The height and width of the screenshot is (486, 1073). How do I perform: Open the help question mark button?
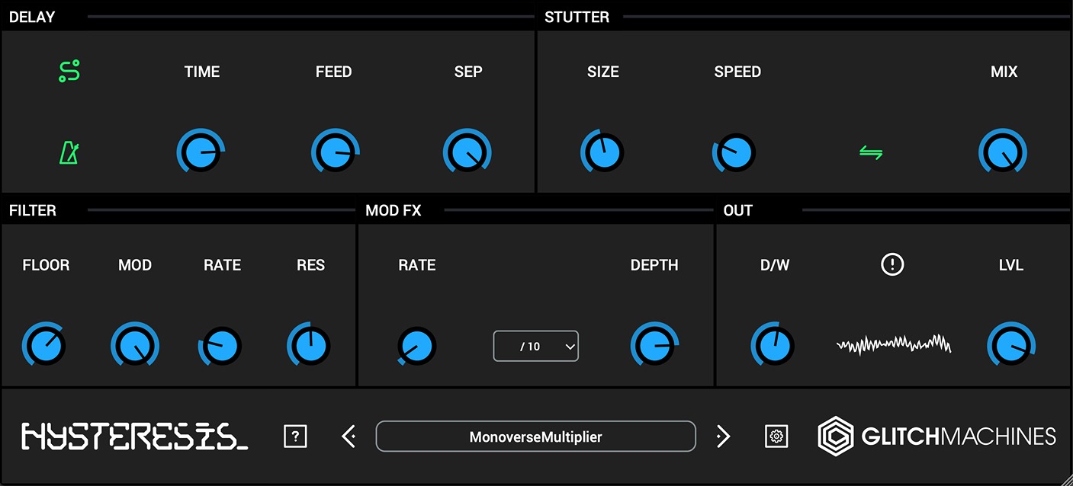(x=295, y=436)
